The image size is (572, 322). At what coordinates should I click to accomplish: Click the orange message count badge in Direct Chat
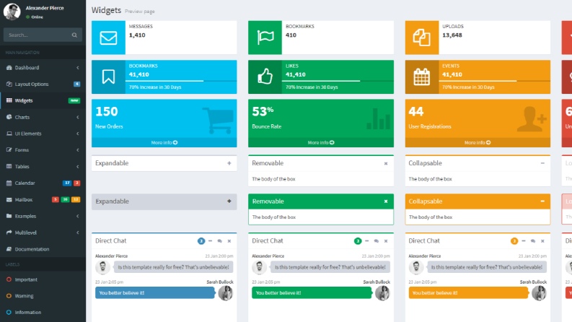[x=514, y=241]
